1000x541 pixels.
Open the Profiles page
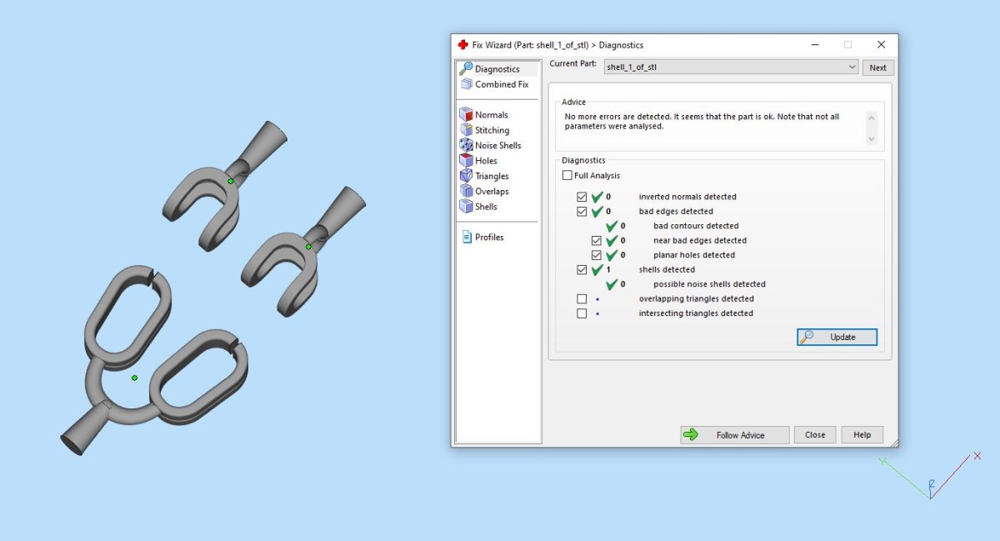483,238
